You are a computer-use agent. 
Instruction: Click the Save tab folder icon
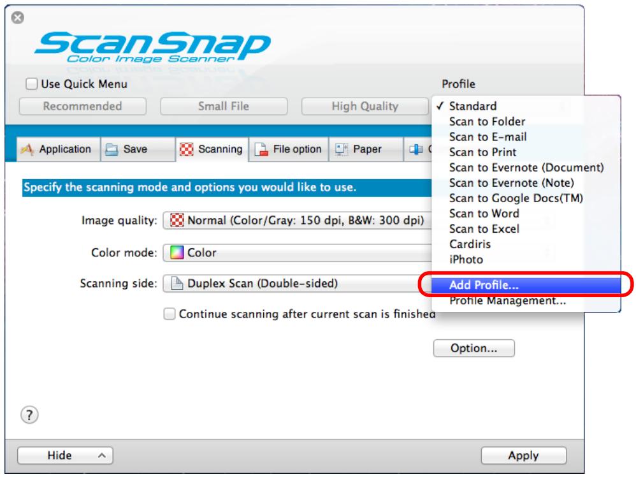[x=111, y=150]
